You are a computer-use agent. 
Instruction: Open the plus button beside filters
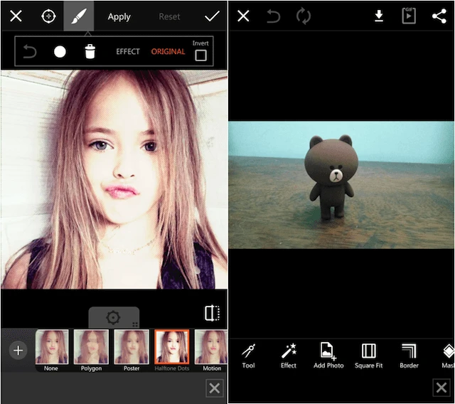coord(18,350)
